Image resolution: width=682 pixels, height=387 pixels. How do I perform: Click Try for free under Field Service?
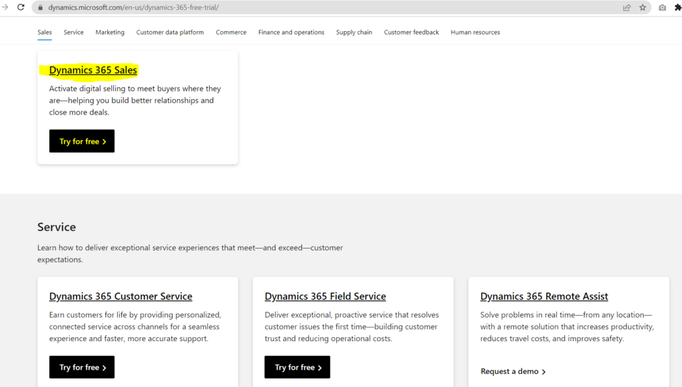pyautogui.click(x=298, y=367)
